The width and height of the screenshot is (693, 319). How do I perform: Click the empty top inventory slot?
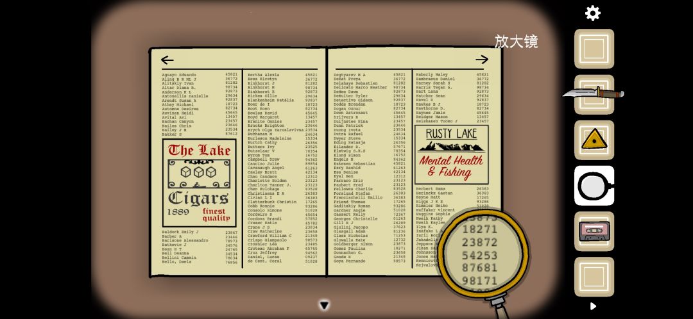coord(594,49)
